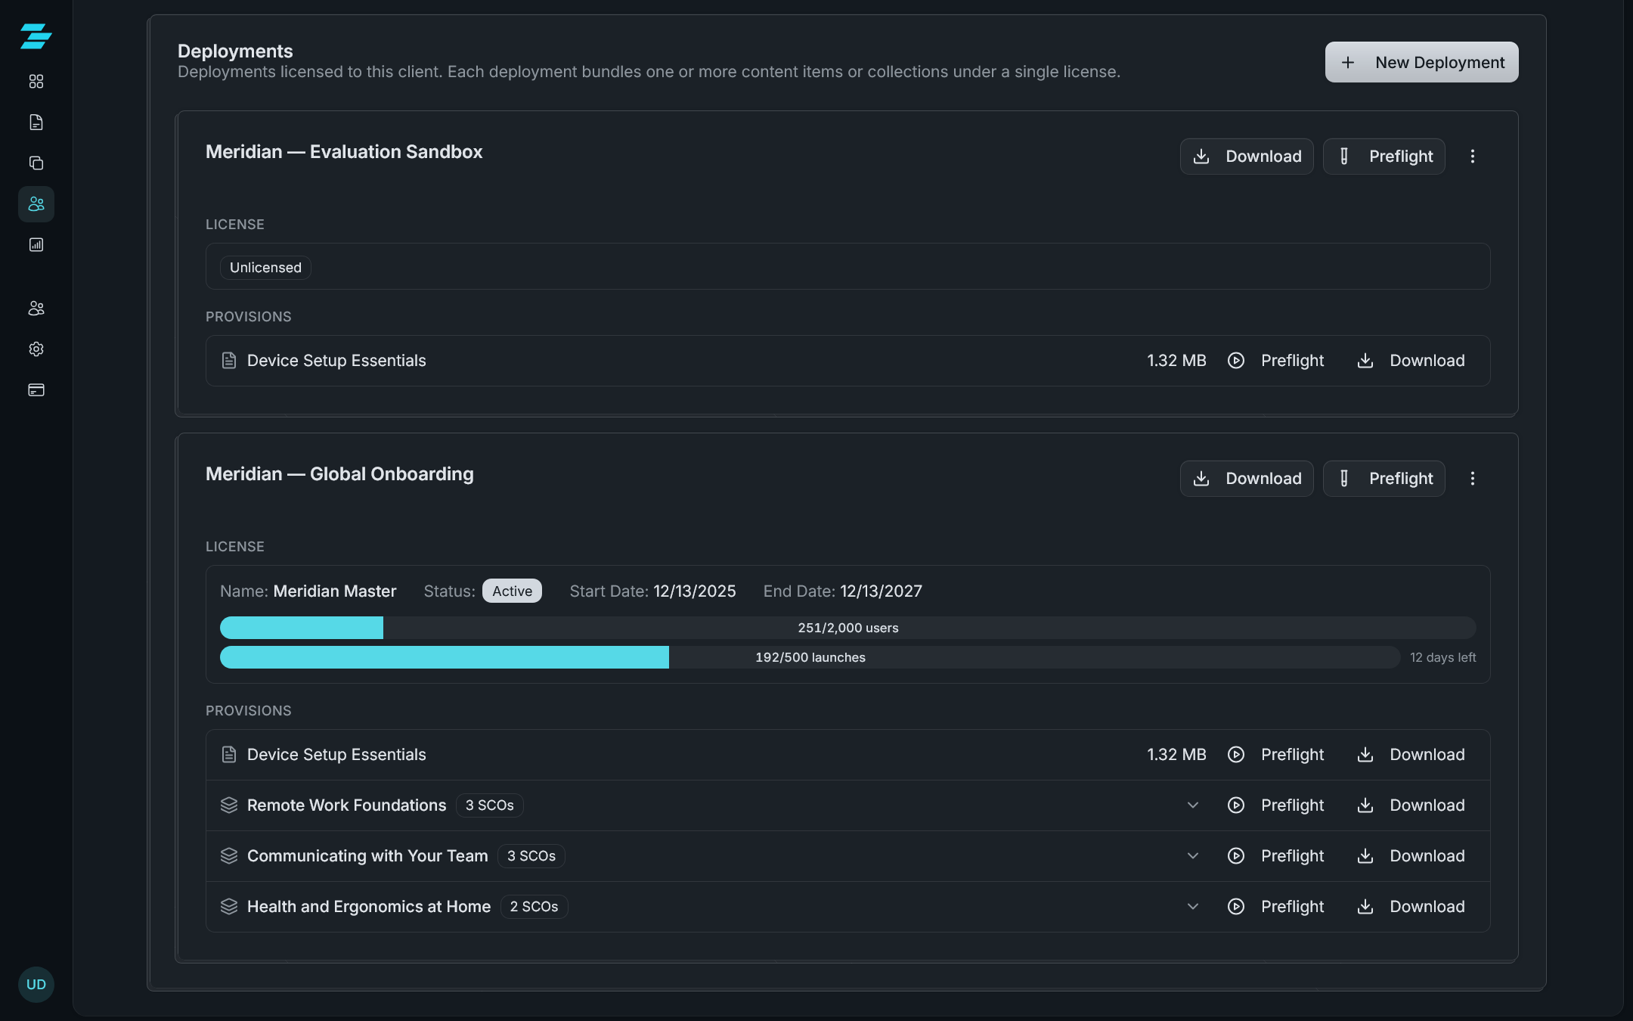The width and height of the screenshot is (1633, 1021).
Task: Click the 192/500 launches progress bar
Action: click(x=810, y=657)
